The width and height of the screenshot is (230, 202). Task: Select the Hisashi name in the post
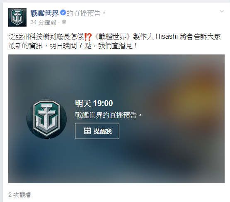click(167, 36)
